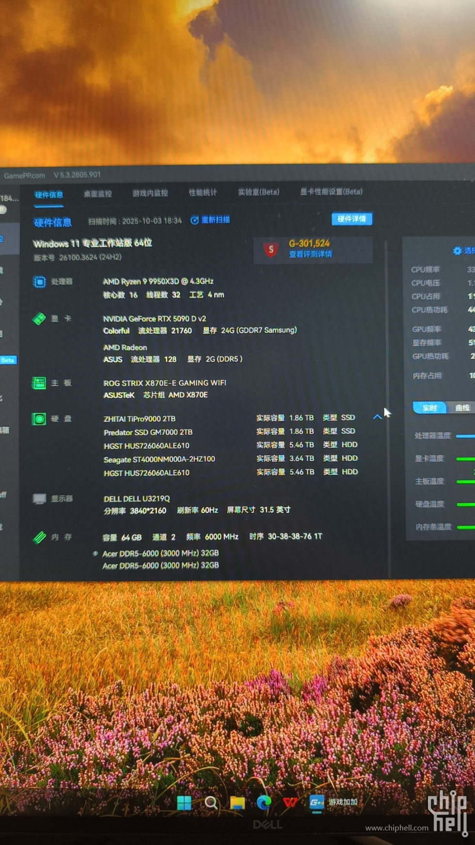Switch monitor view to 曲线 mode

[462, 408]
